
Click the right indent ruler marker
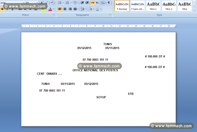[175, 26]
